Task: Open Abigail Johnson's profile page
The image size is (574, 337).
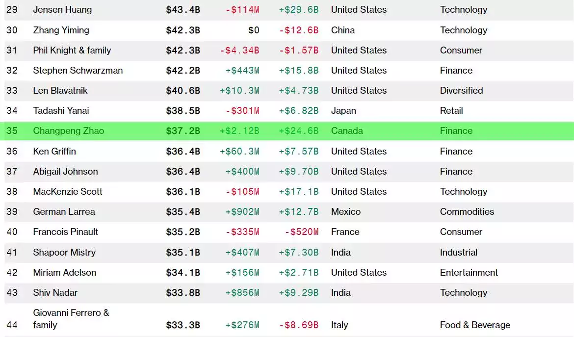Action: pos(66,171)
